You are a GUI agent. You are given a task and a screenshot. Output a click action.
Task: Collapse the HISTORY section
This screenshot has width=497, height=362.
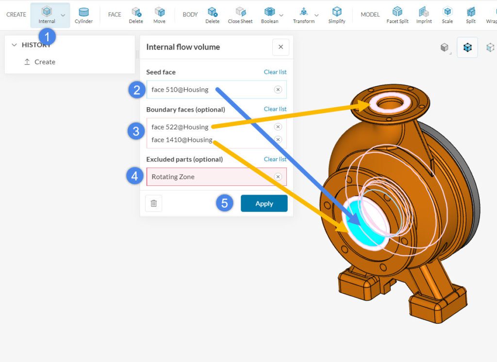pyautogui.click(x=15, y=45)
